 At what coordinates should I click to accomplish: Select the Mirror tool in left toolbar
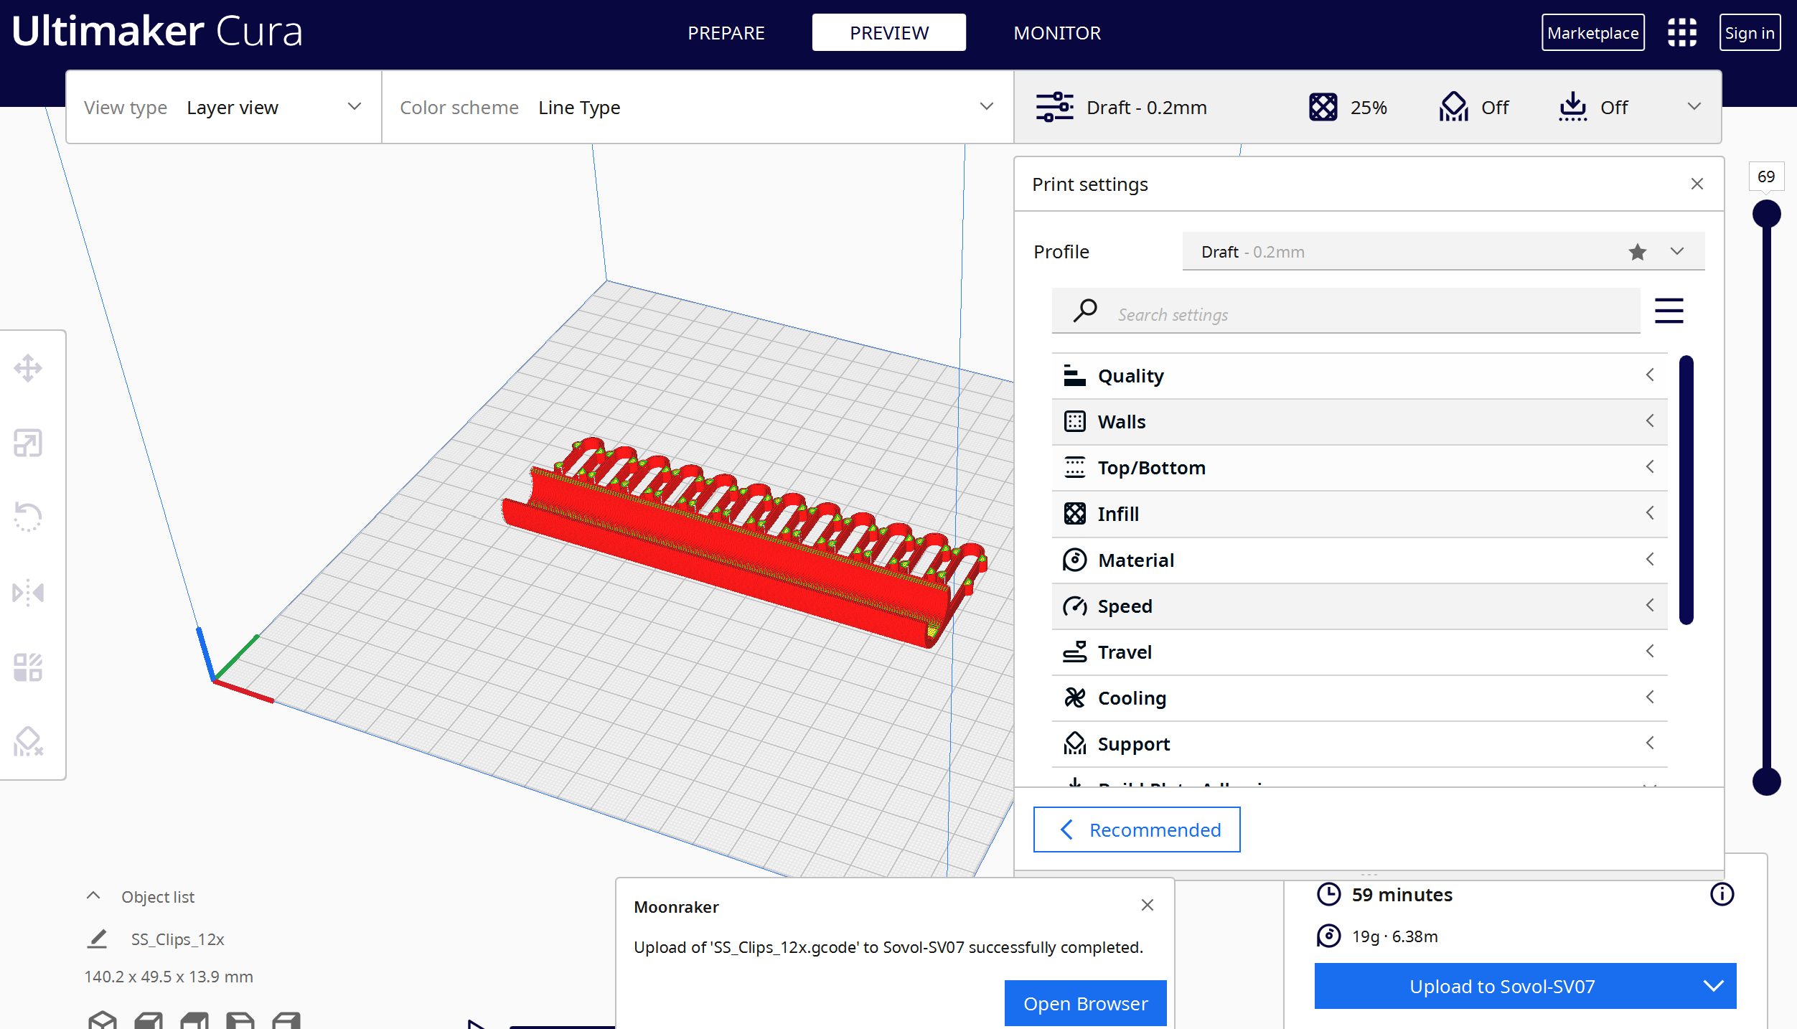(x=28, y=593)
